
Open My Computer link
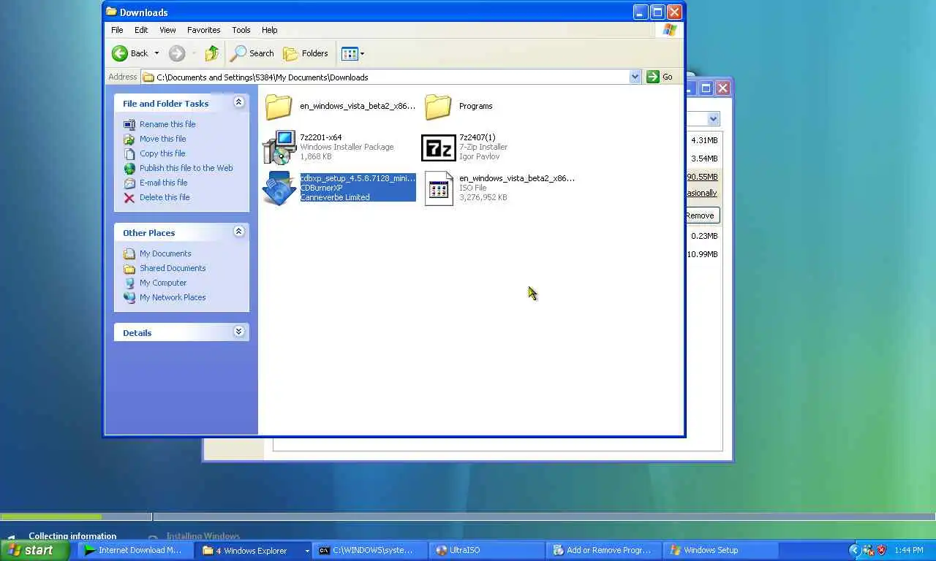(163, 283)
